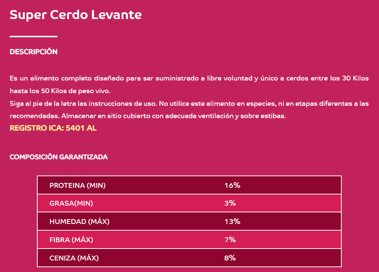Image resolution: width=379 pixels, height=272 pixels.
Task: Select the DESCRIPCIÓN heading
Action: [34, 52]
